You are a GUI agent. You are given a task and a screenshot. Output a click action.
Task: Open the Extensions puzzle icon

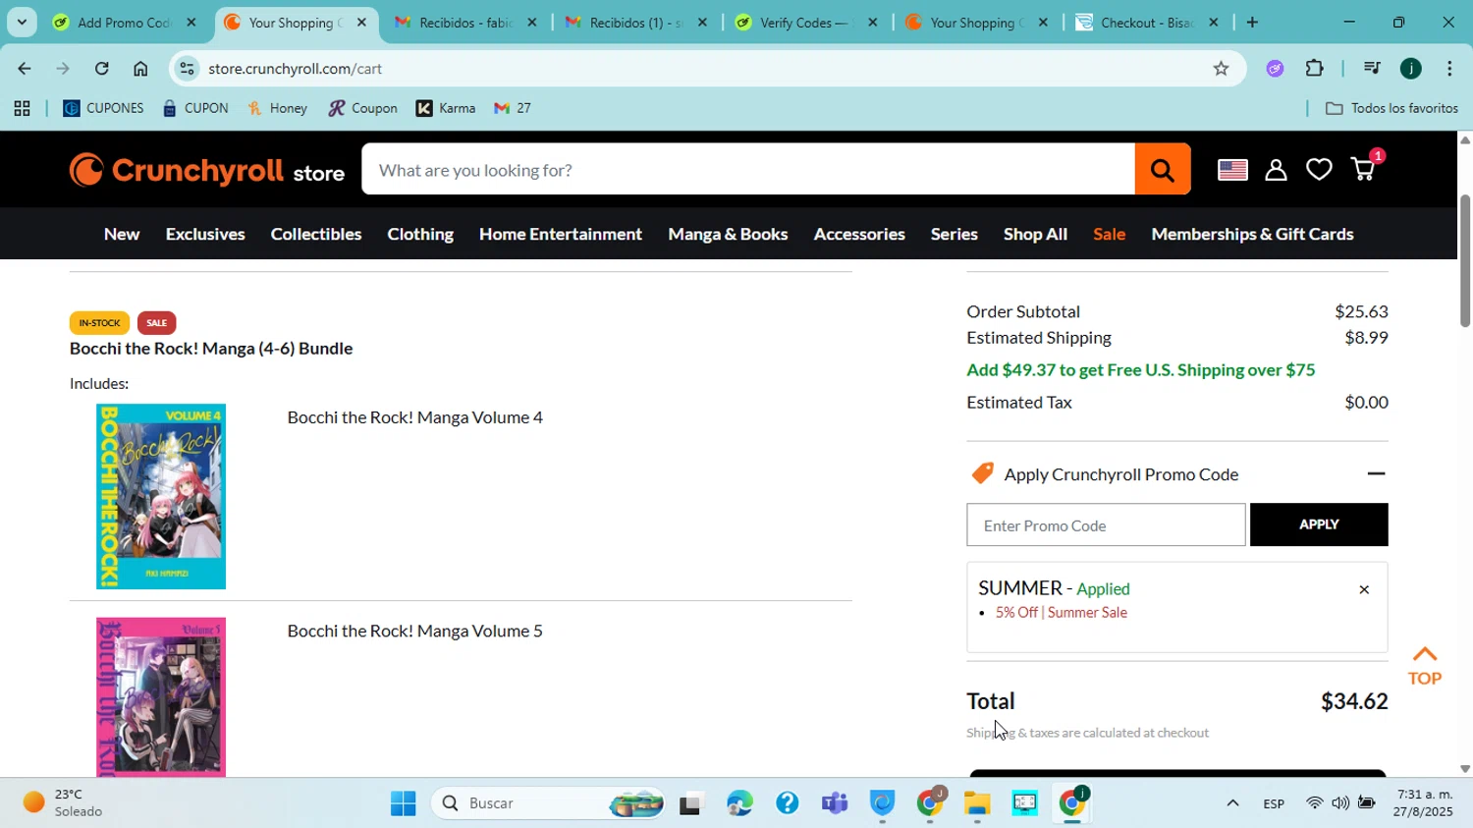point(1314,69)
